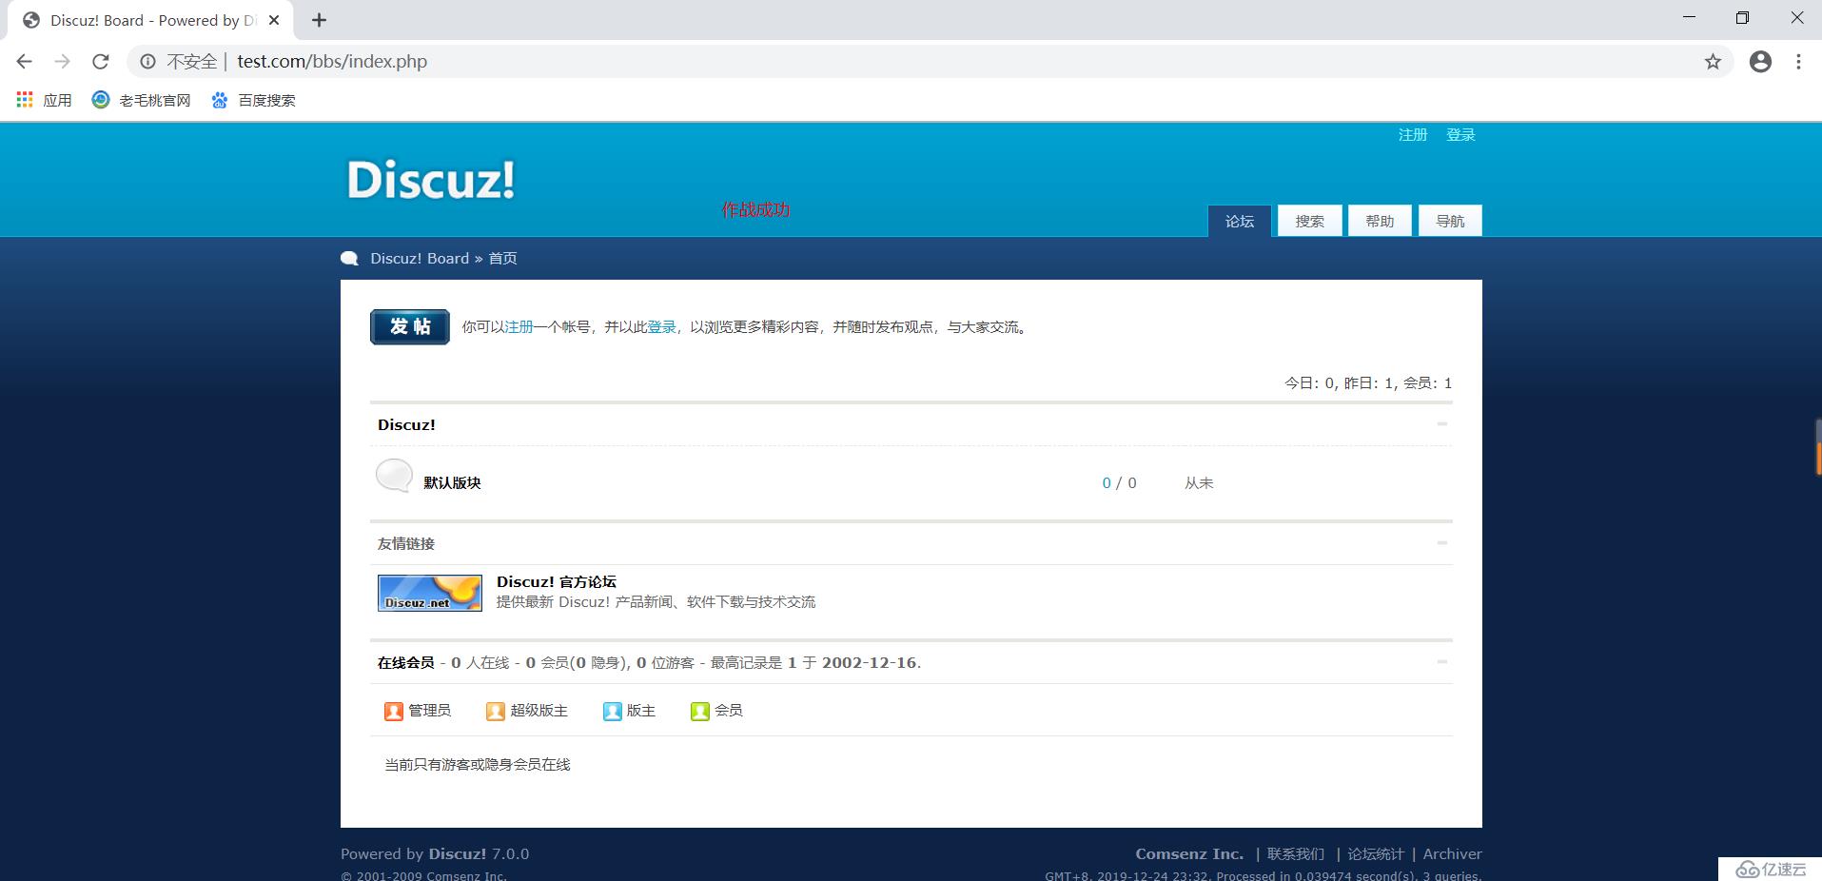Image resolution: width=1822 pixels, height=881 pixels.
Task: Open the 默认版块 forum
Action: tap(452, 483)
